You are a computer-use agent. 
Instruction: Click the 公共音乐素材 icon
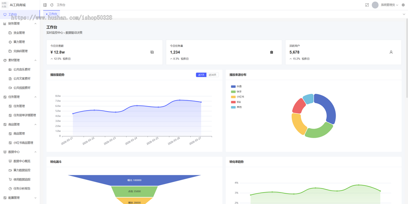[x=10, y=69]
